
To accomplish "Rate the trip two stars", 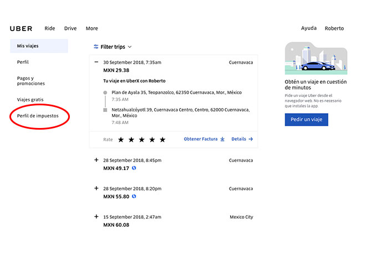I will (131, 140).
